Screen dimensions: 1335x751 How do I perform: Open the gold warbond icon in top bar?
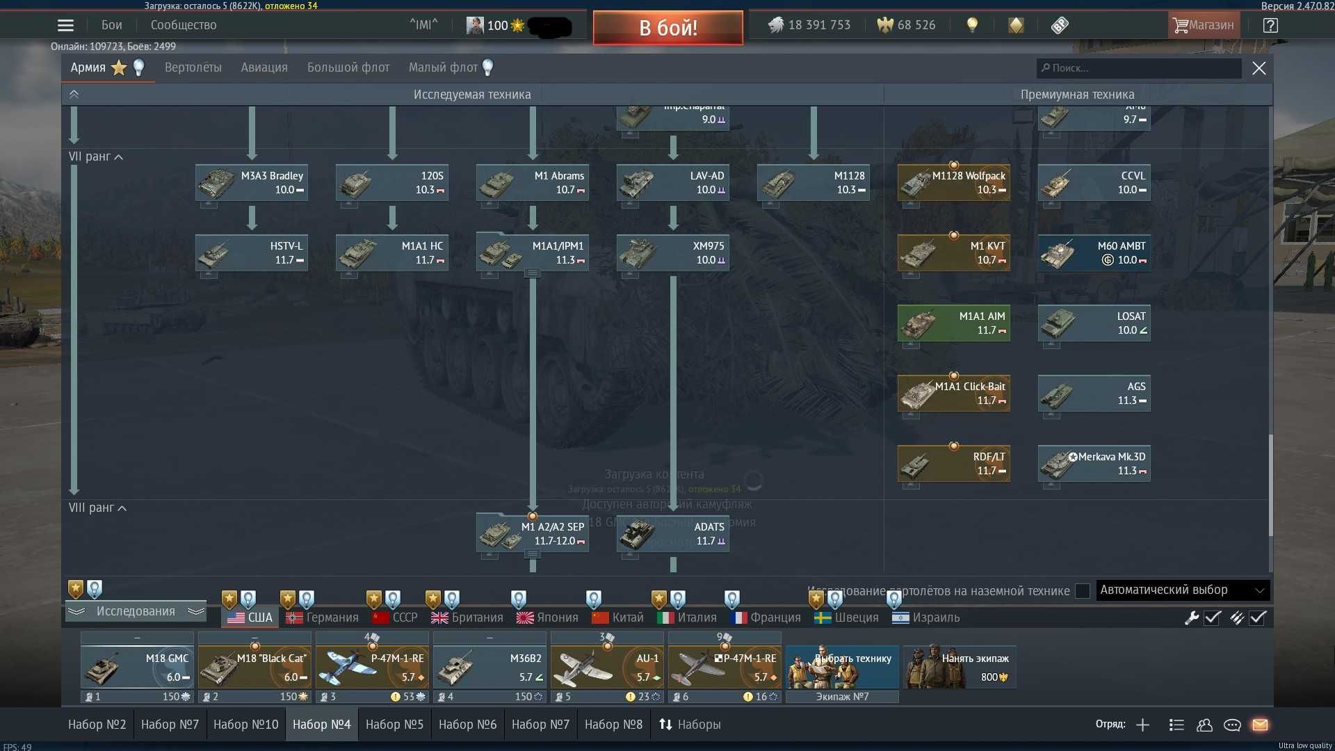[x=1016, y=26]
